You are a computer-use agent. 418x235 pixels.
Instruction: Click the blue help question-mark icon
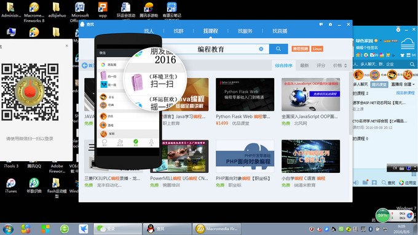tap(408, 168)
